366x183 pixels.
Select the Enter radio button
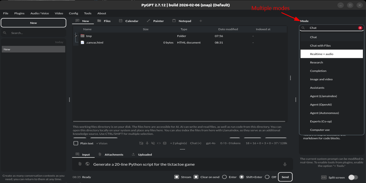[x=224, y=177]
